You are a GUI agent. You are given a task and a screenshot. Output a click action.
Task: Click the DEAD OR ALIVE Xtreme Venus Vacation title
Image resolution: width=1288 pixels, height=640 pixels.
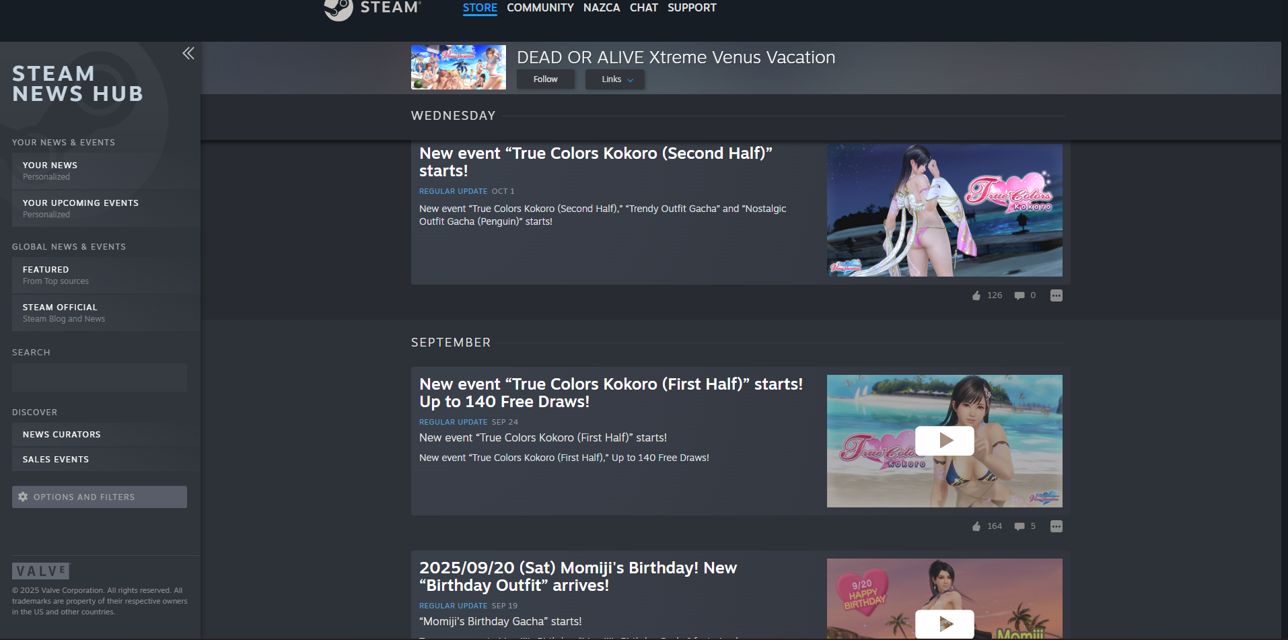(x=676, y=57)
